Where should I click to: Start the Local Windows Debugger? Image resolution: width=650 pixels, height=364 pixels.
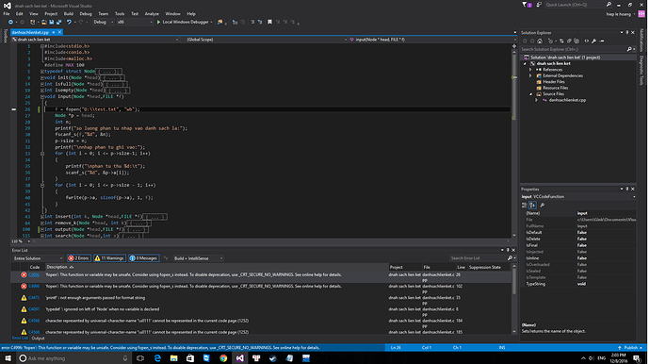coord(185,22)
